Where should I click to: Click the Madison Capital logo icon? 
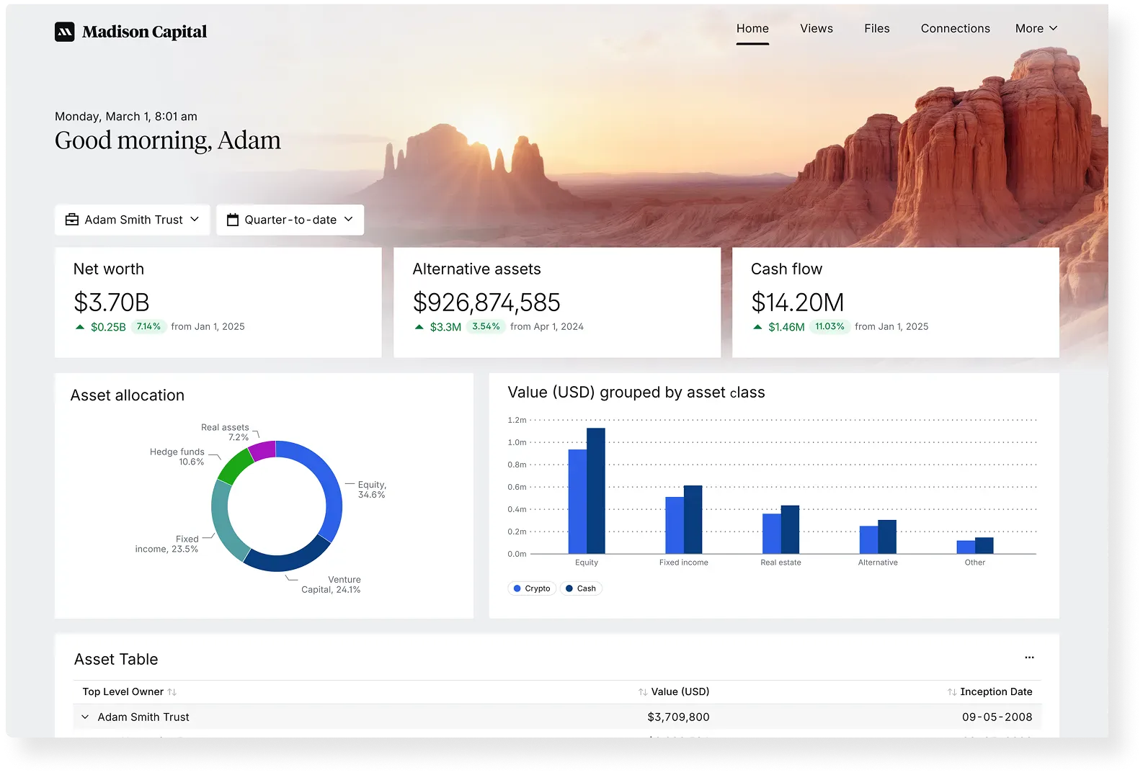(65, 32)
